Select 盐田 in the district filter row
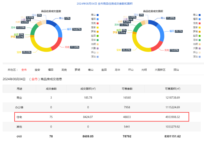Viewport: 204px width, 144px height. pos(104,70)
